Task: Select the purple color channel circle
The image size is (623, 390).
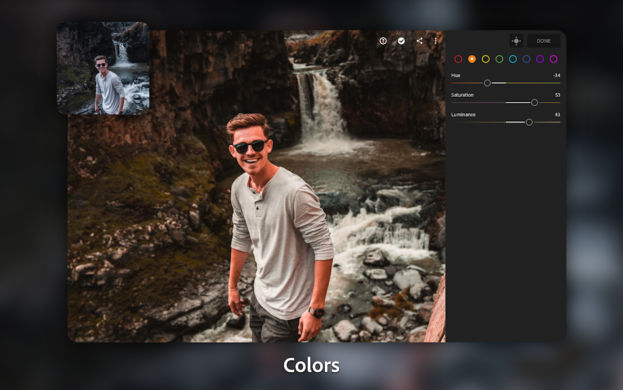Action: [x=540, y=59]
